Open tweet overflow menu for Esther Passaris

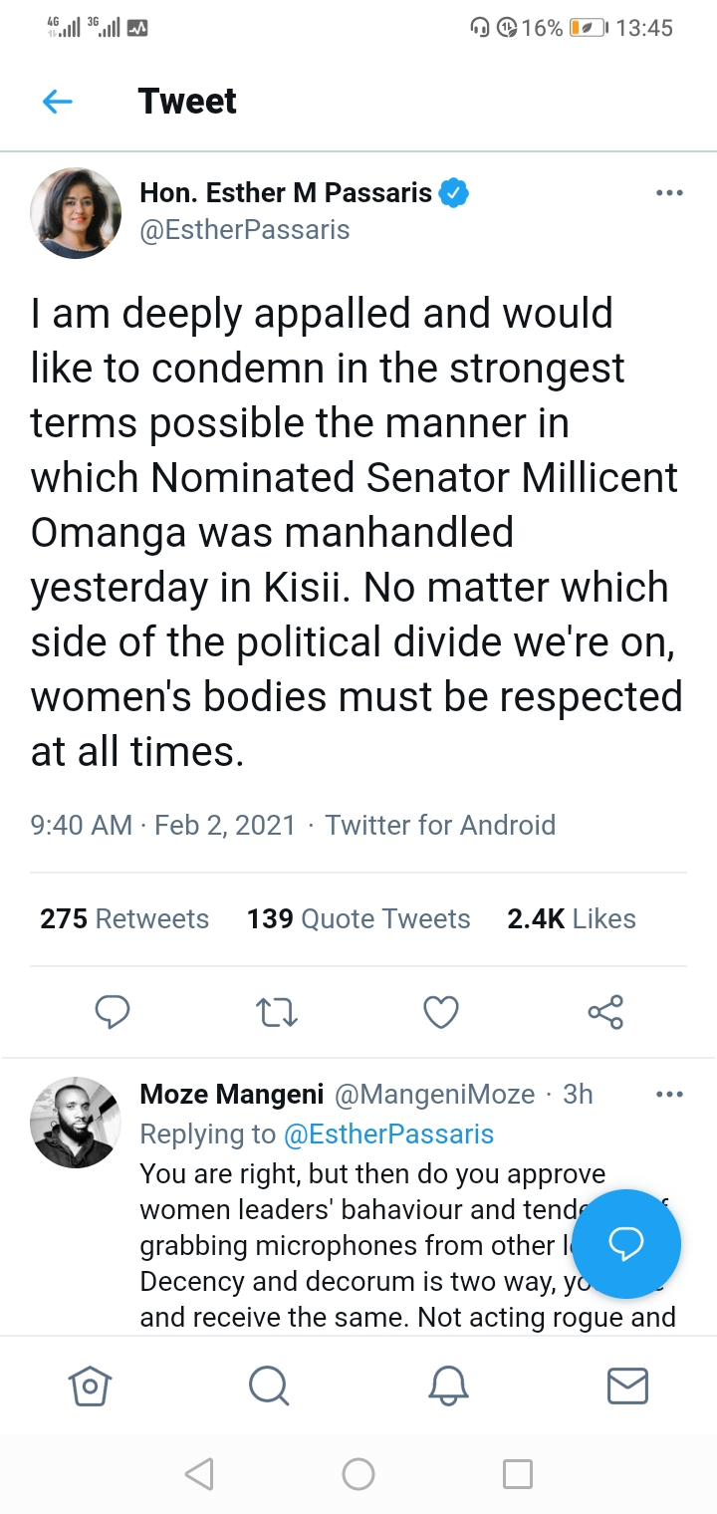coord(669,192)
